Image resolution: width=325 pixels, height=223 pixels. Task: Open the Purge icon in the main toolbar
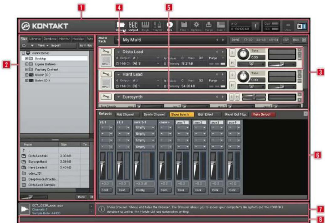[x=208, y=27]
